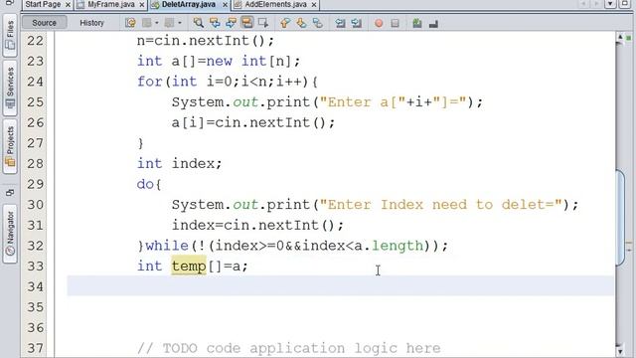Open the Services side panel
Screen dimensions: 636x358
(10, 89)
